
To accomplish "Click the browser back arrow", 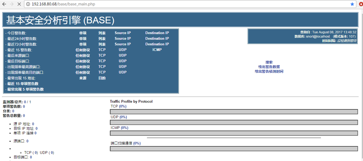I will tap(4, 4).
